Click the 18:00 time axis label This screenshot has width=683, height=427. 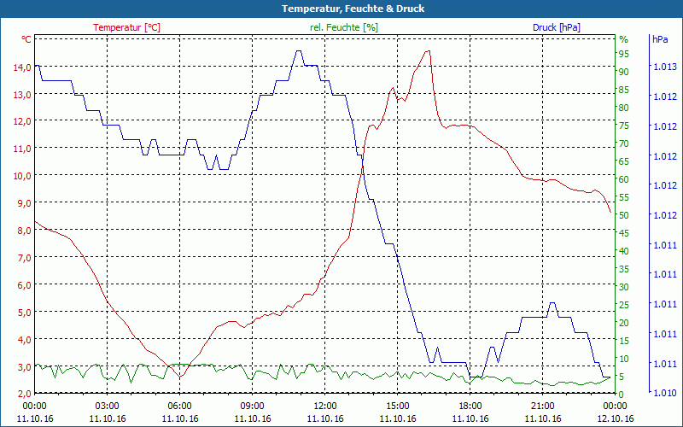[x=470, y=406]
